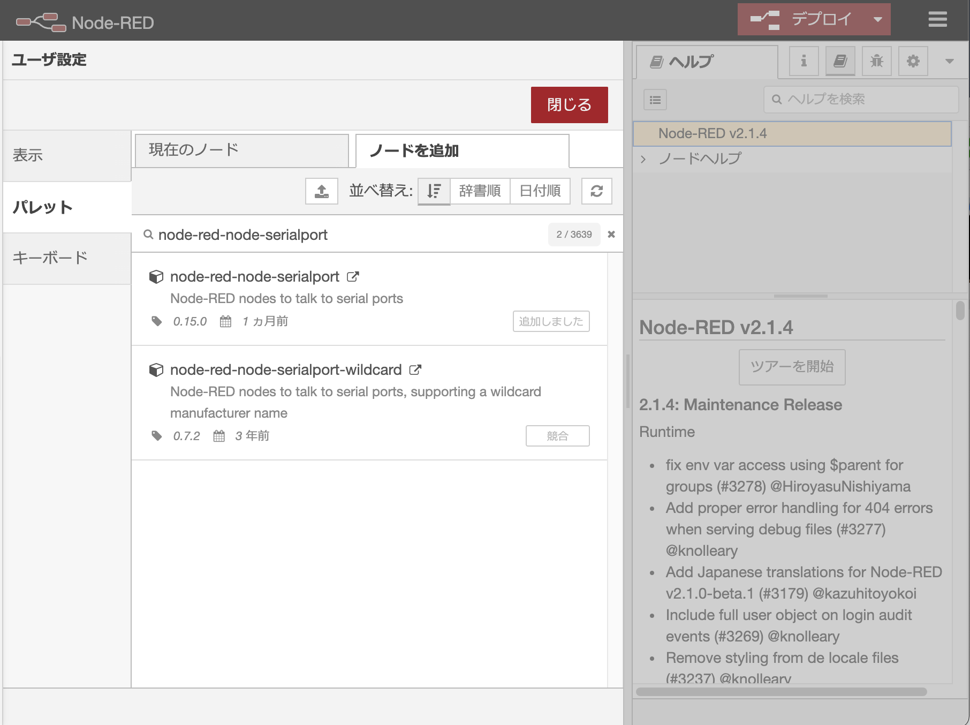Click the refresh palette icon
970x725 pixels.
click(x=596, y=191)
